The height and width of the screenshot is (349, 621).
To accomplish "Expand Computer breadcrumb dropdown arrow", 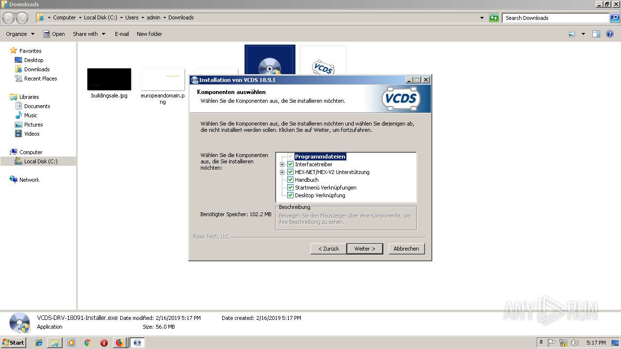I will click(80, 17).
